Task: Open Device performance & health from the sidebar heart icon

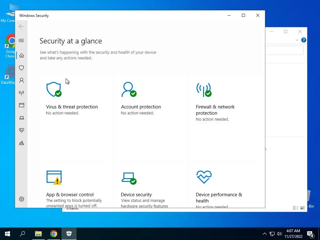Action: (22, 130)
